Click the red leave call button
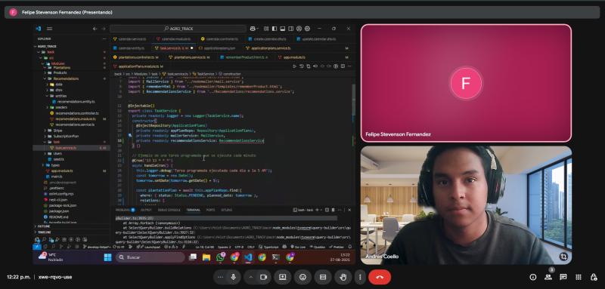Viewport: 605px width, 289px height. click(380, 277)
